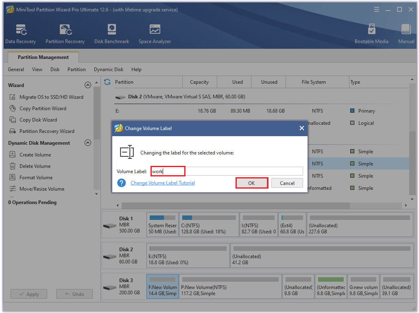The height and width of the screenshot is (313, 419).
Task: Collapse the Dynamic Disk Management section
Action: coord(87,143)
